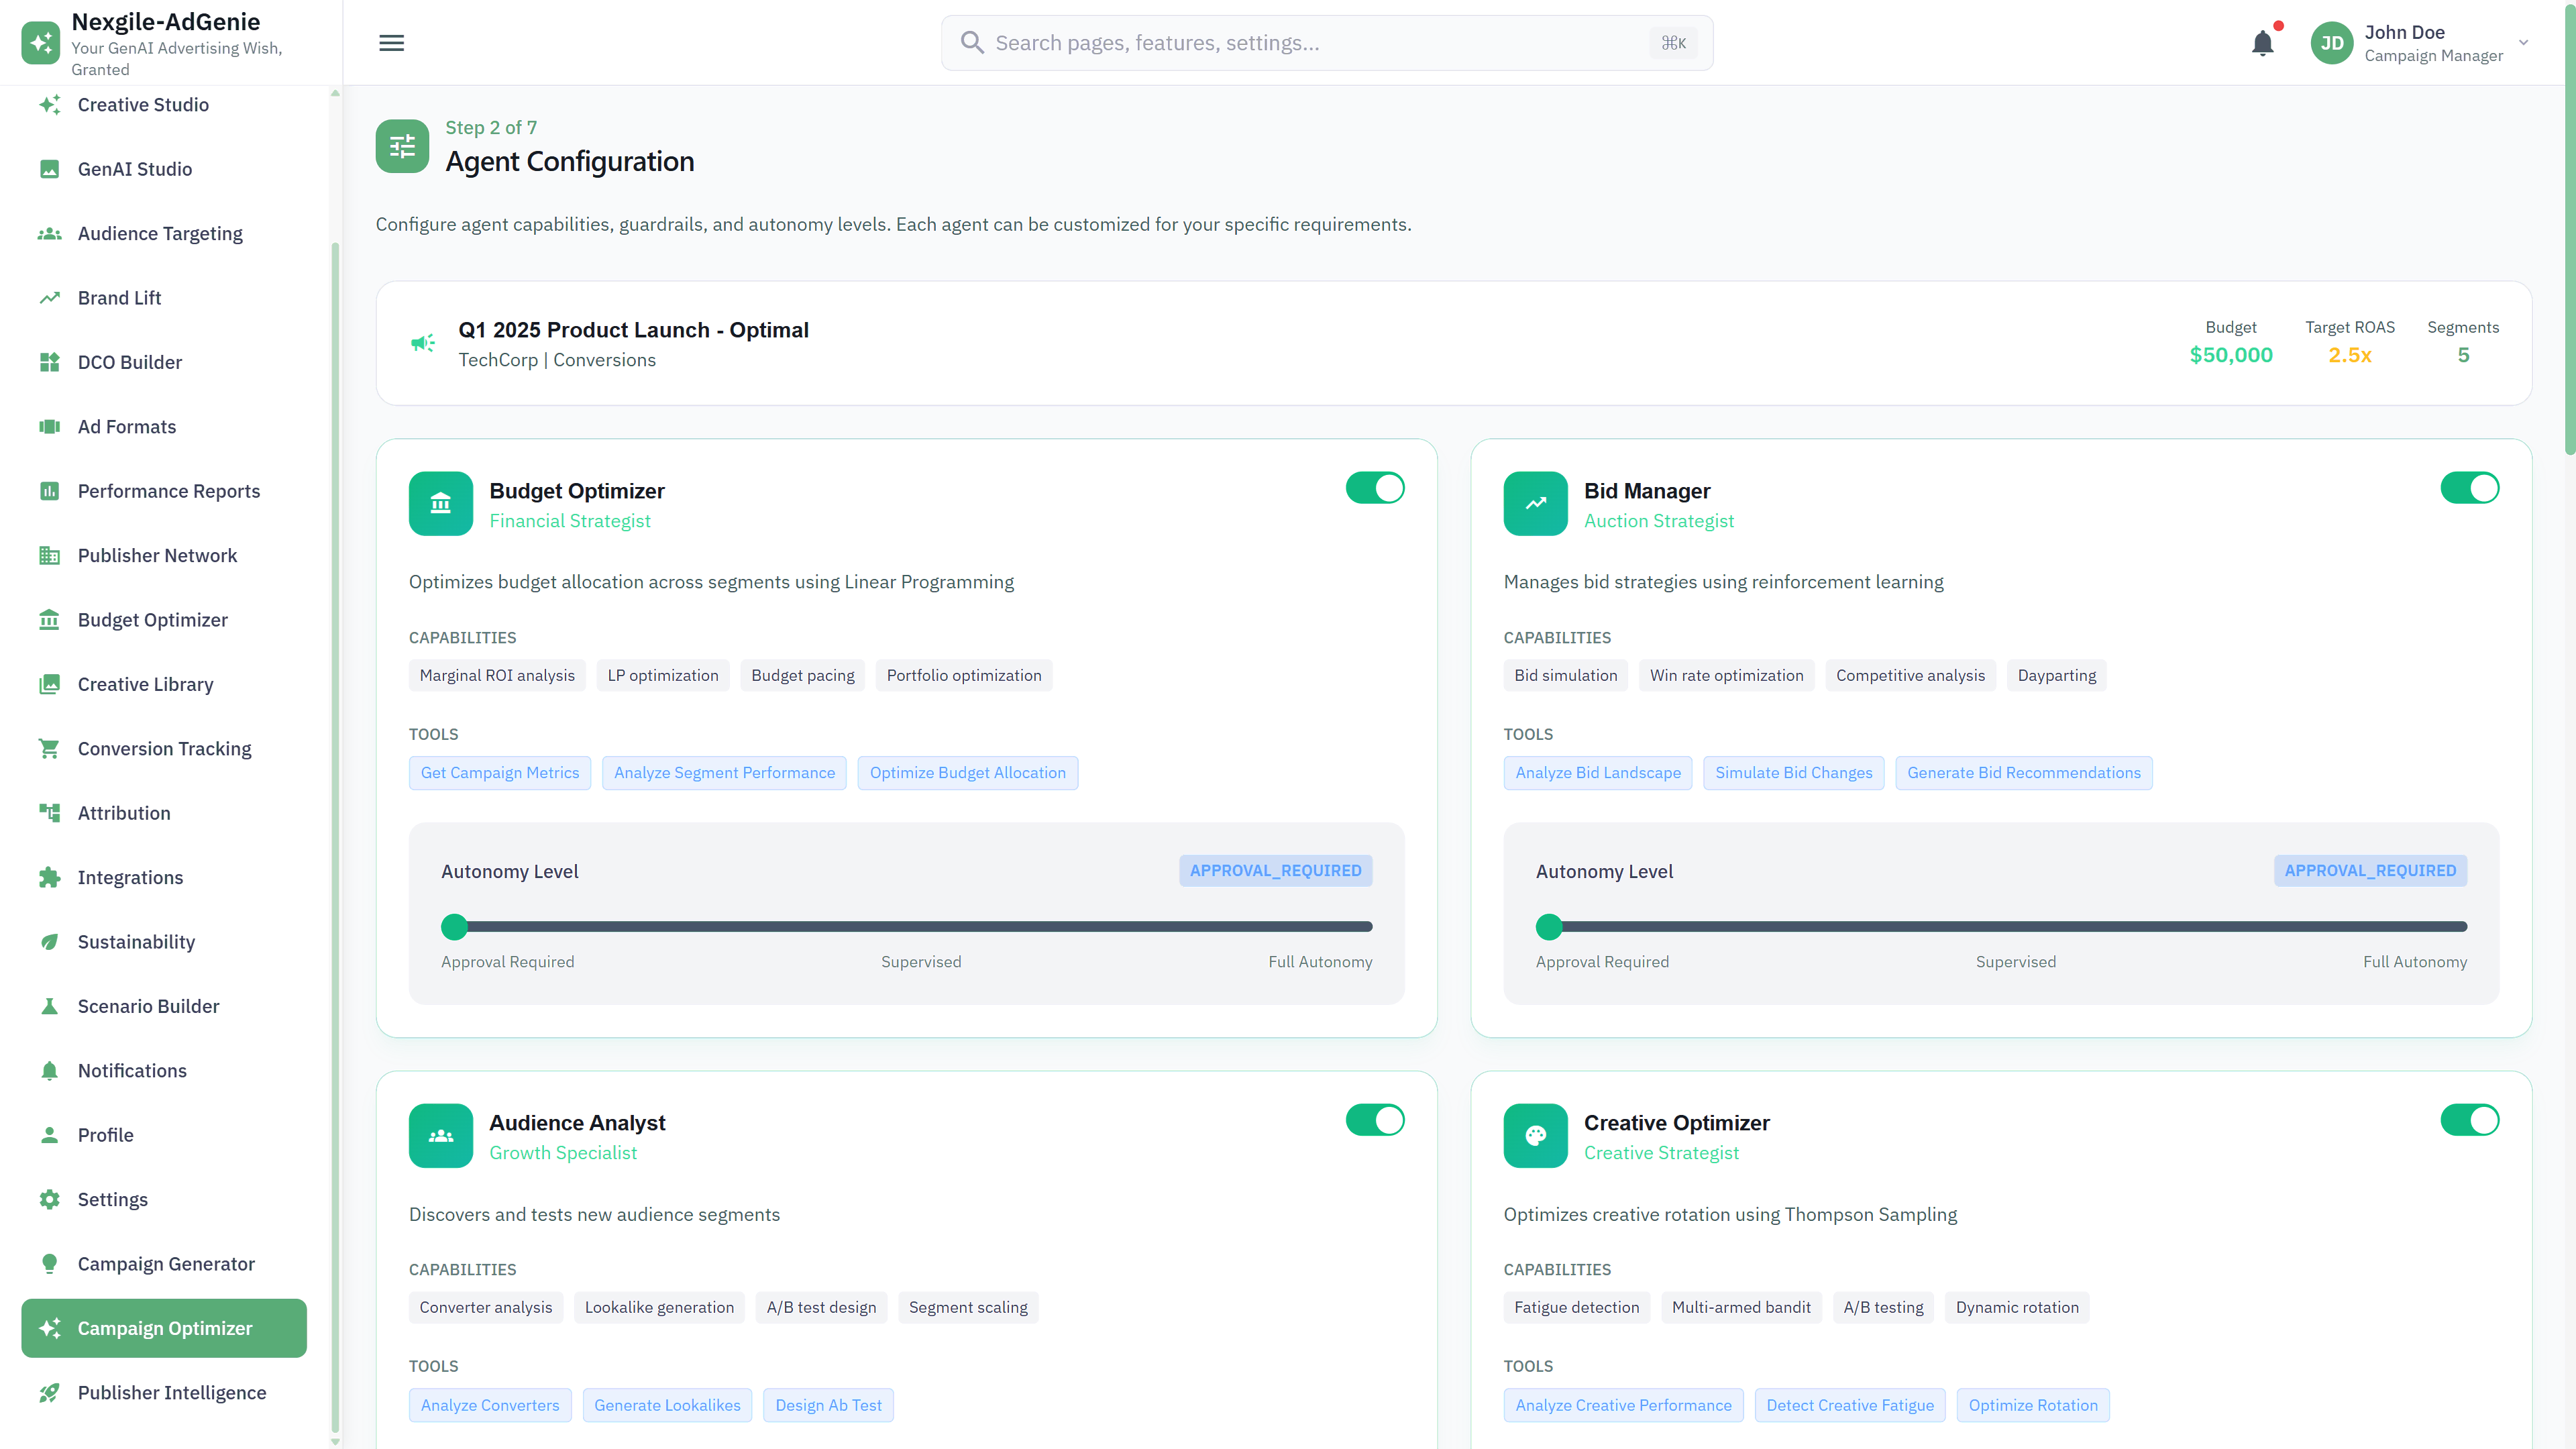Open Performance Reports
Viewport: 2576px width, 1449px height.
(x=168, y=490)
